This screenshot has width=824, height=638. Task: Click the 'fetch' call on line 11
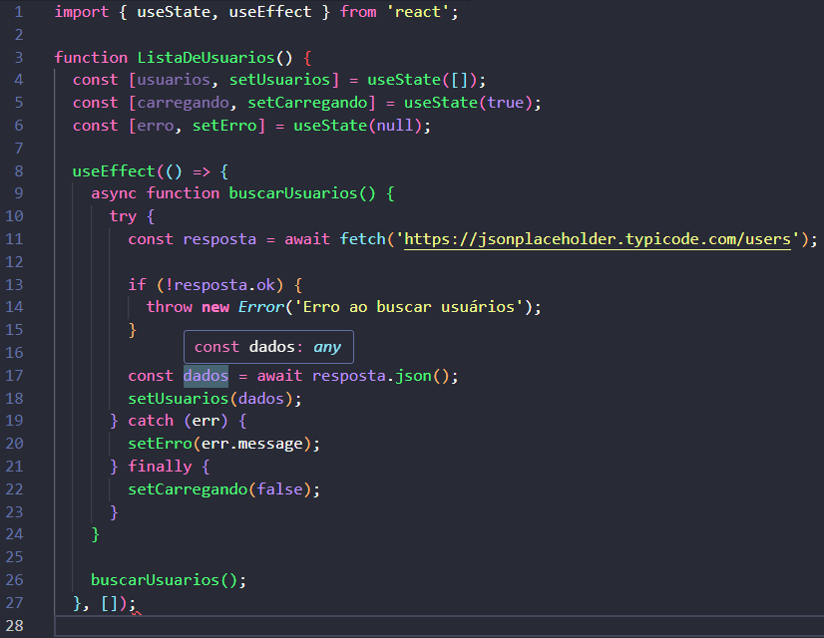(x=362, y=239)
